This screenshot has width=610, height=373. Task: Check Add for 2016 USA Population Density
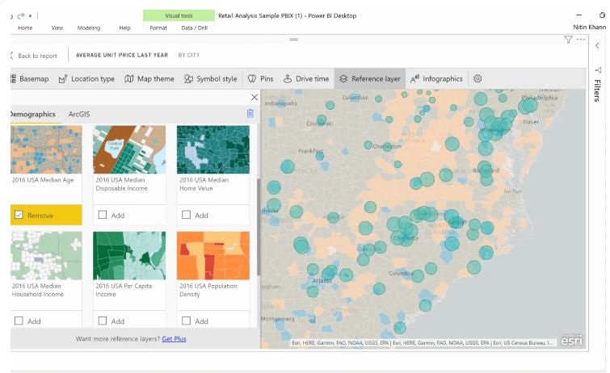point(187,321)
